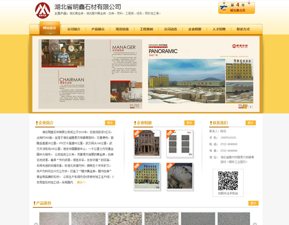Click the QR code for the mobile site
Viewport: 289px width, 225px height.
[228, 181]
